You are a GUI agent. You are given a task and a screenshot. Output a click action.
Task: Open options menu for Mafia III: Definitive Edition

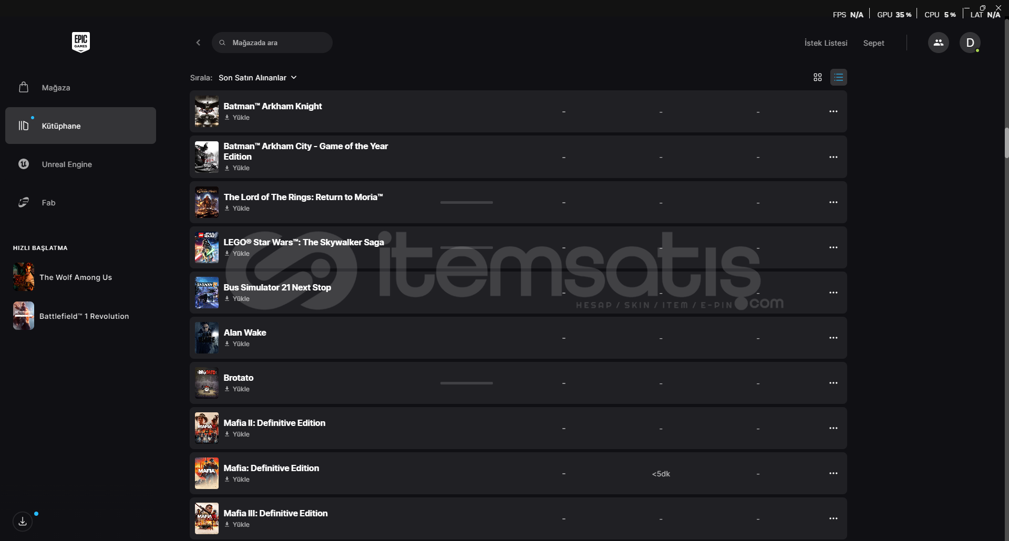[x=833, y=518]
